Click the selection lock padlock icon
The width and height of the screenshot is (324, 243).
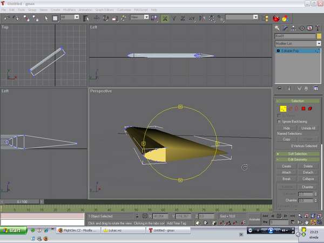pos(137,216)
